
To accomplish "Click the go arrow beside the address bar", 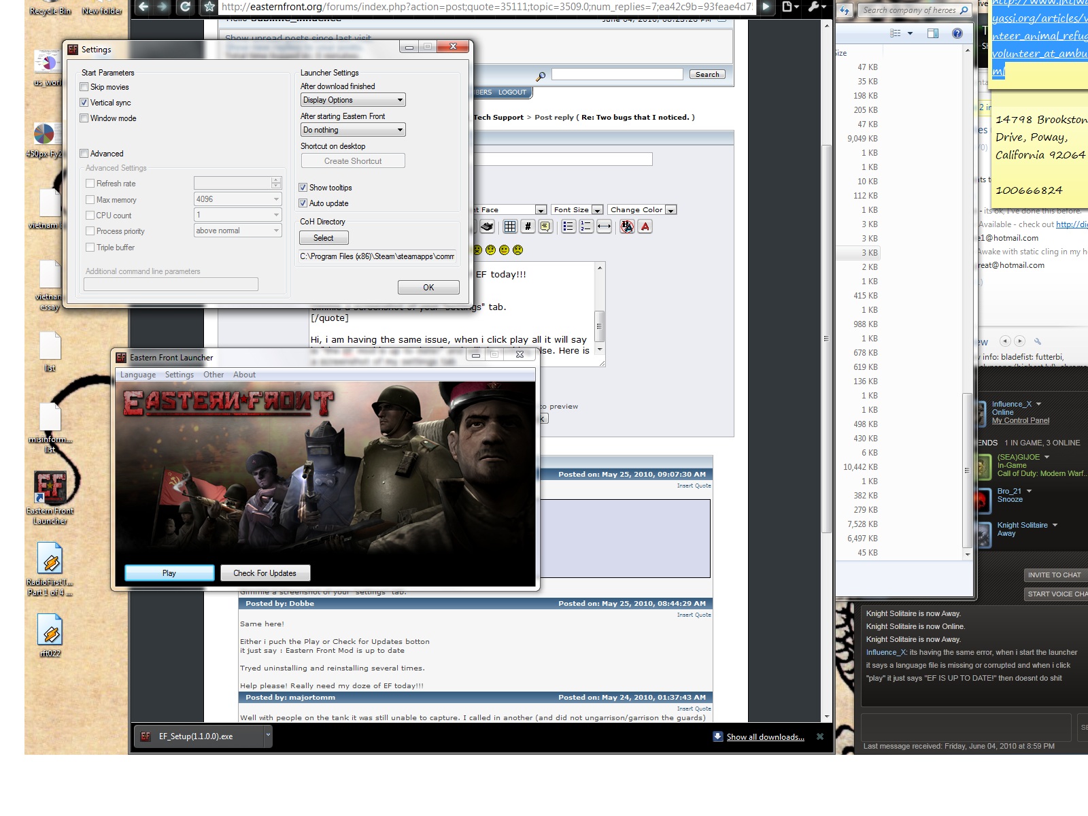I will 766,7.
